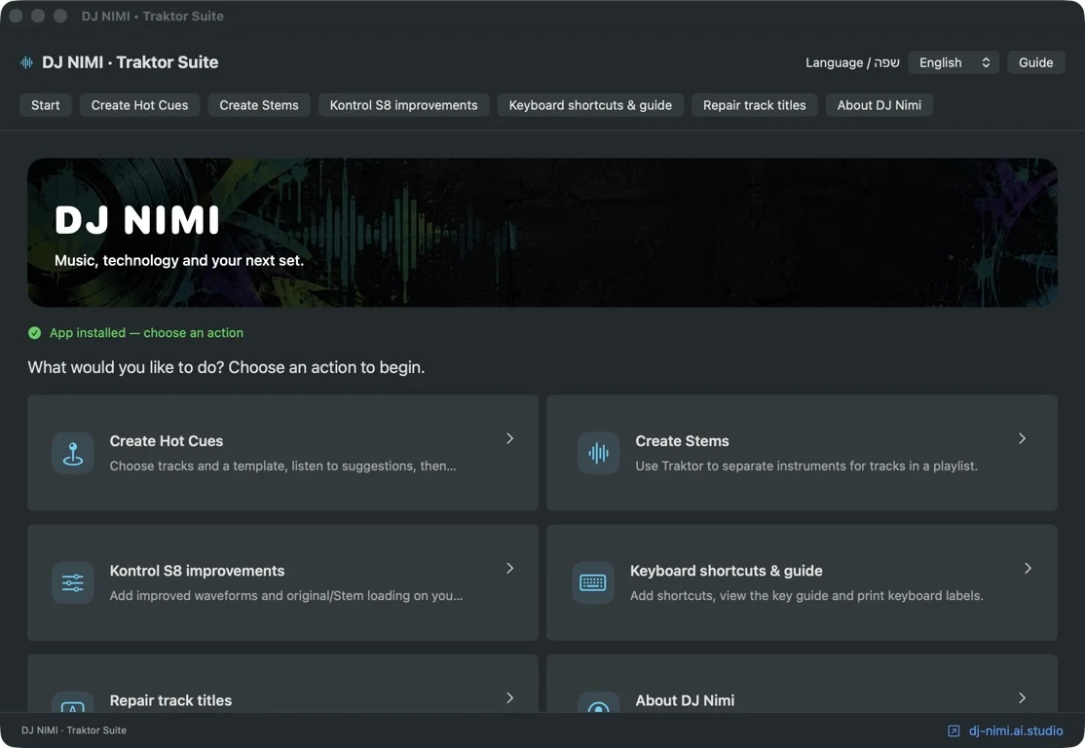This screenshot has width=1085, height=748.
Task: Expand the Keyboard shortcuts & guide chevron
Action: coord(1028,568)
